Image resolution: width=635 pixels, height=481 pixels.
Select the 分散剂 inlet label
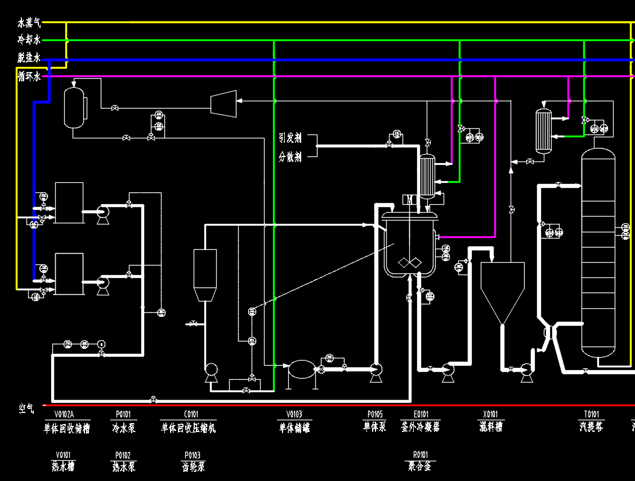click(290, 157)
